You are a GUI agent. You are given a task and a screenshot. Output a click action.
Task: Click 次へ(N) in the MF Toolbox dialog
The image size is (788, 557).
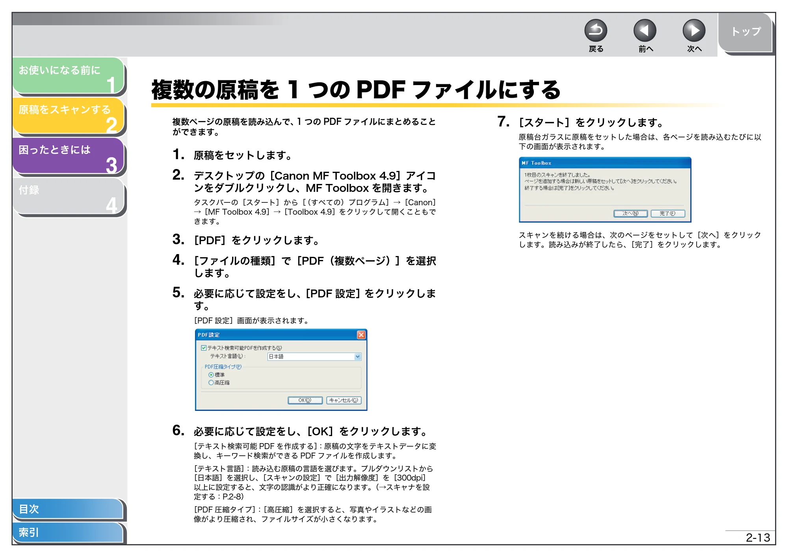630,214
